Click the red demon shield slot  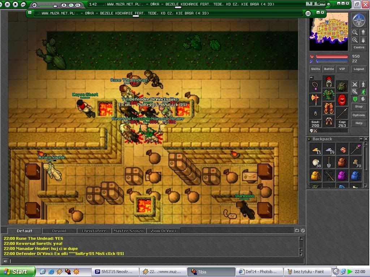(x=342, y=100)
